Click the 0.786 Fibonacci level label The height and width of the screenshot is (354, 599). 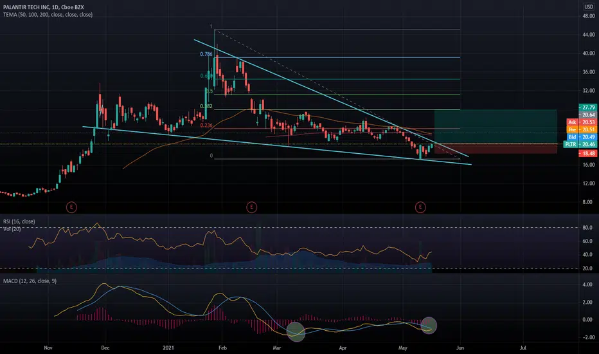[x=206, y=54]
